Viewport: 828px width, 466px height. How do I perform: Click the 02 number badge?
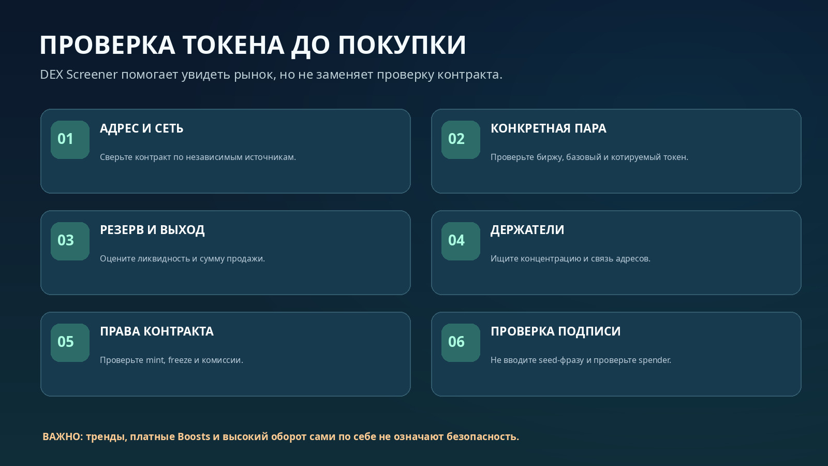[461, 140]
